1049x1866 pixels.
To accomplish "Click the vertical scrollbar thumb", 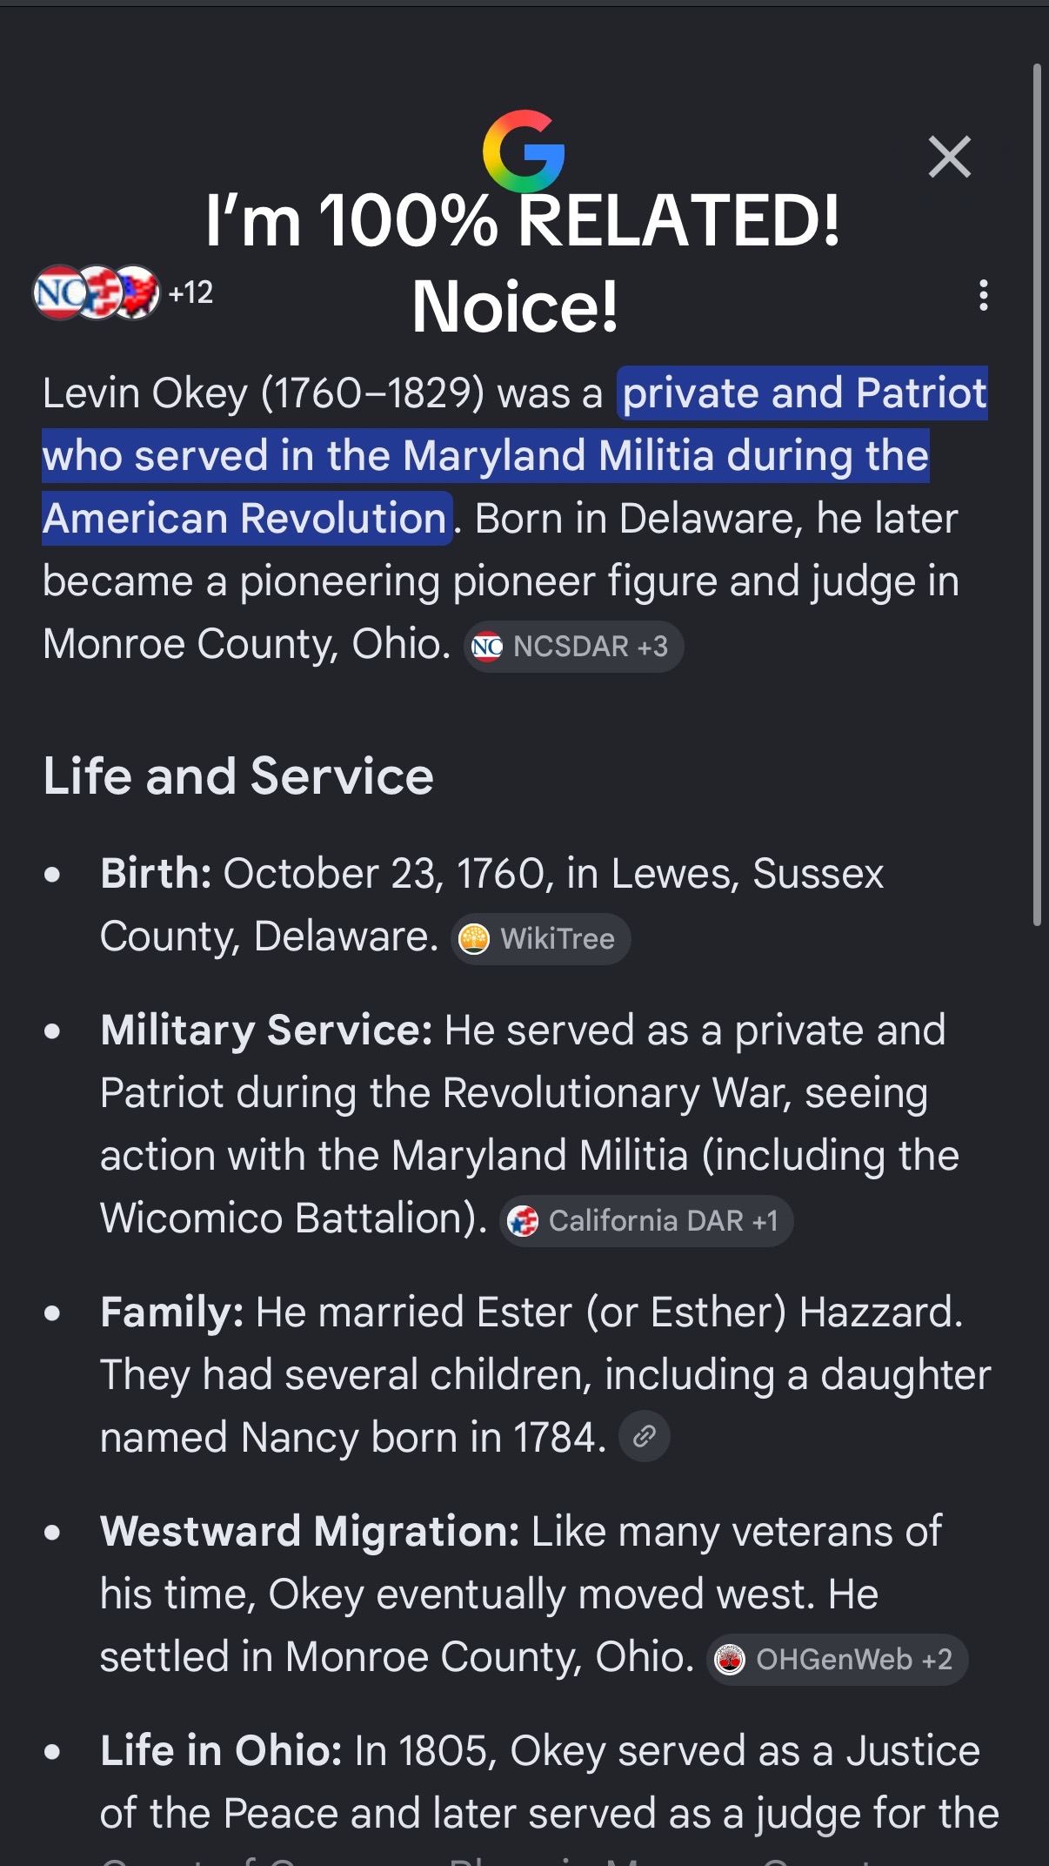I will [1037, 494].
